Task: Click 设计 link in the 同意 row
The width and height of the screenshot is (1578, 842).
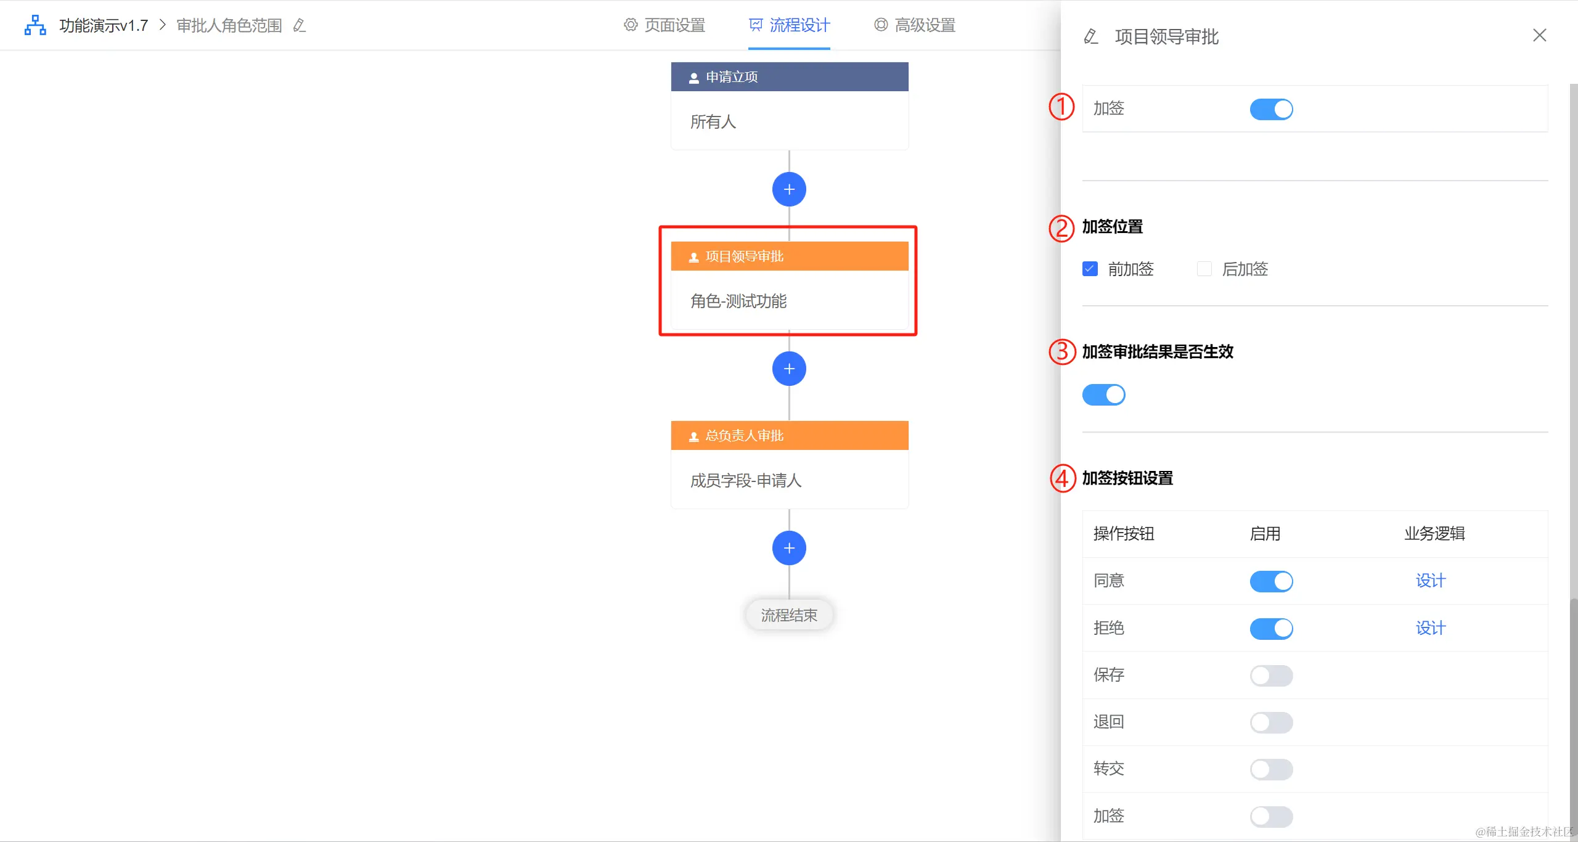Action: 1430,581
